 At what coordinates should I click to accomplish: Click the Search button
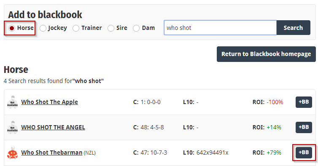(x=293, y=27)
